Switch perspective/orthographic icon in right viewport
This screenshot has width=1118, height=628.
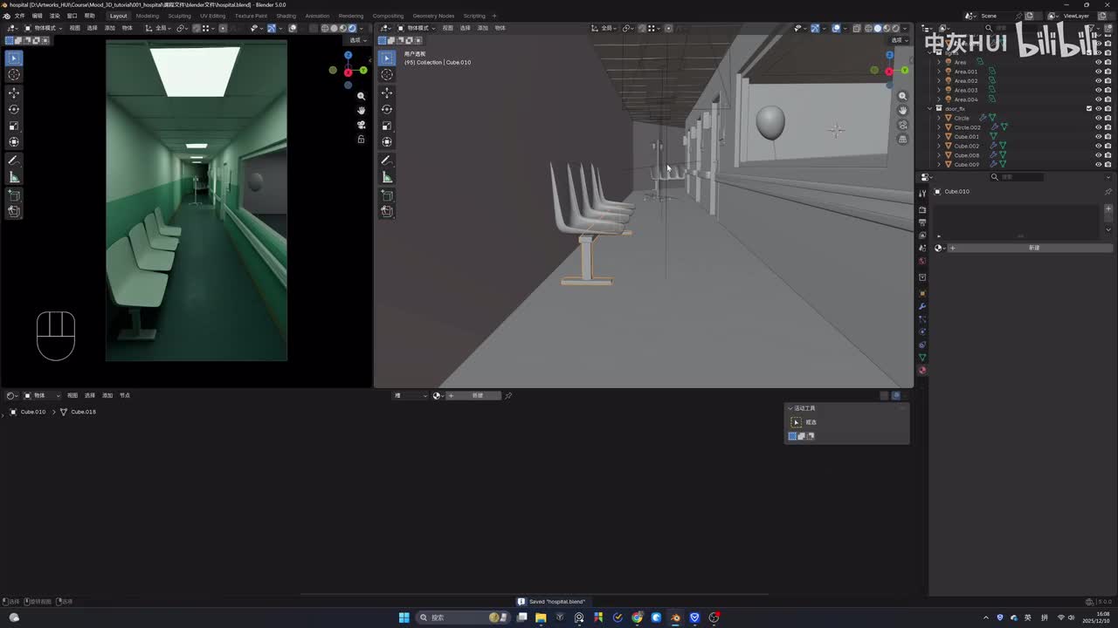tap(902, 139)
